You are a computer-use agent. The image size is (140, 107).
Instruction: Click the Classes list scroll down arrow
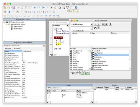click(89, 69)
